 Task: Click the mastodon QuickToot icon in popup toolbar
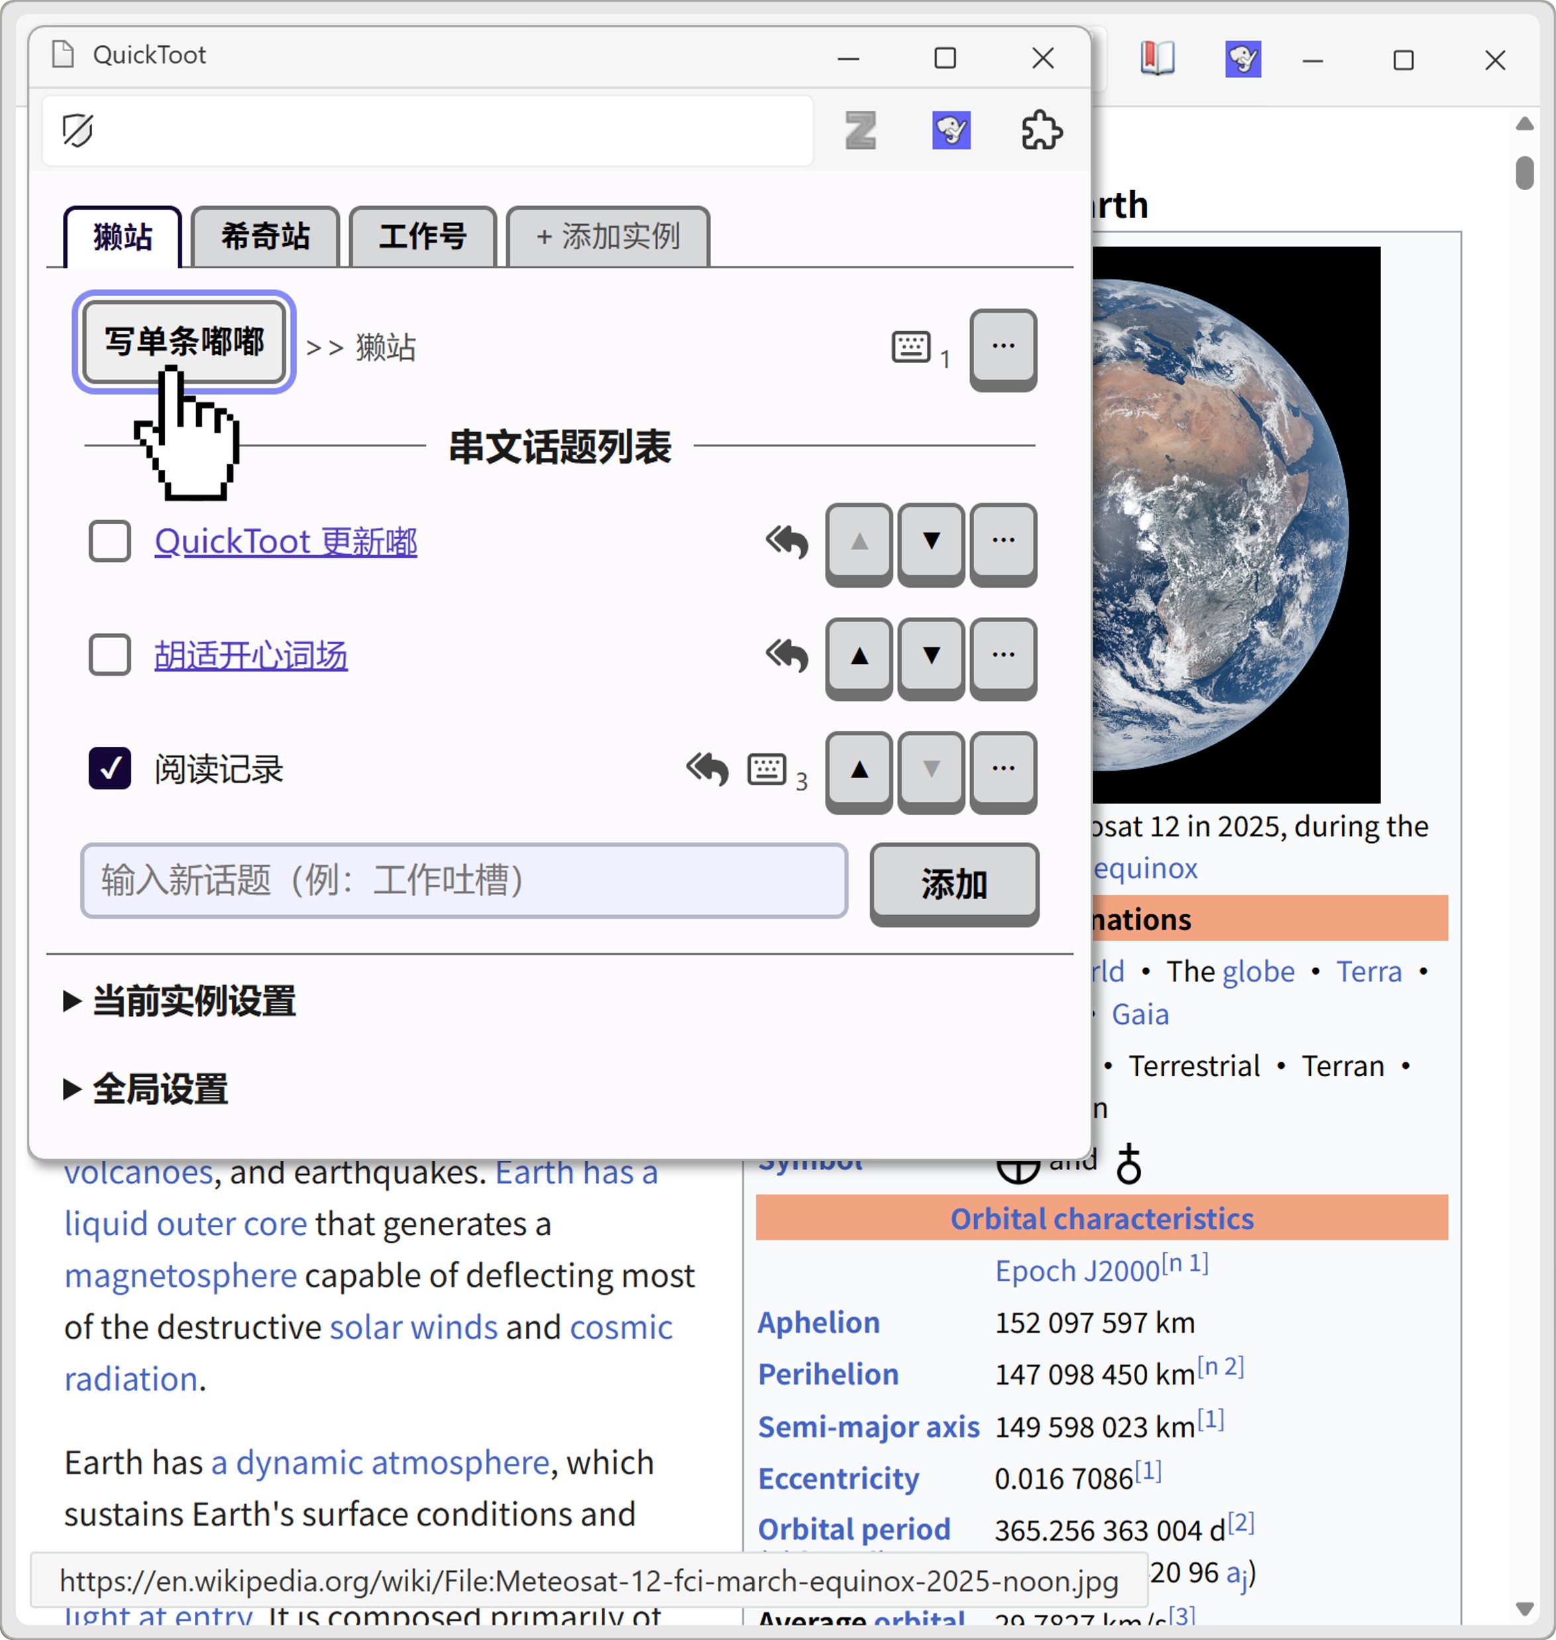[x=950, y=131]
